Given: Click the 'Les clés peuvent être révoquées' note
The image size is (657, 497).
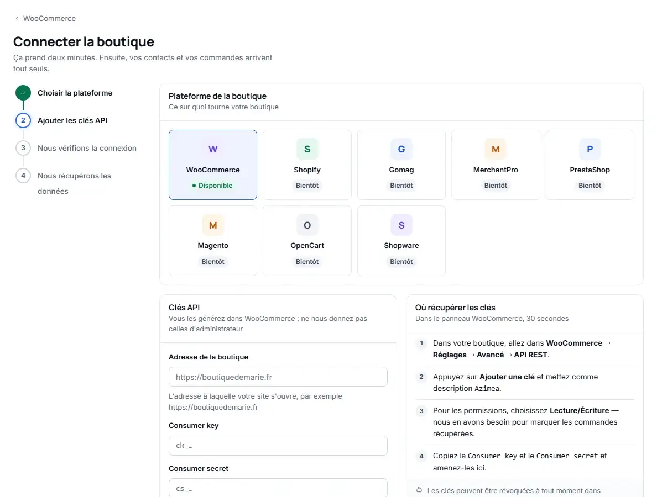Looking at the screenshot, I should (514, 490).
